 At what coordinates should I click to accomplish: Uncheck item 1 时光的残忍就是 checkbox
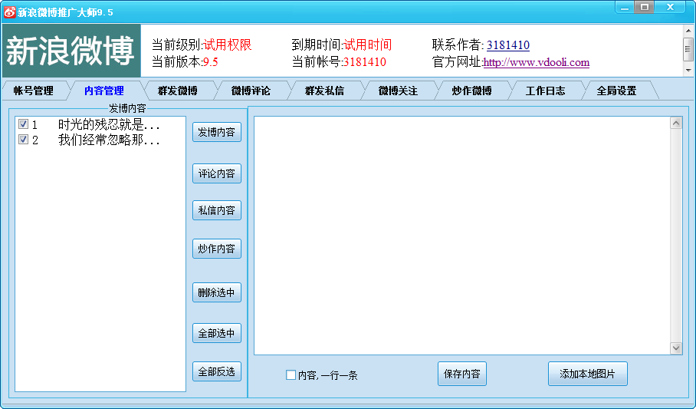(x=24, y=124)
